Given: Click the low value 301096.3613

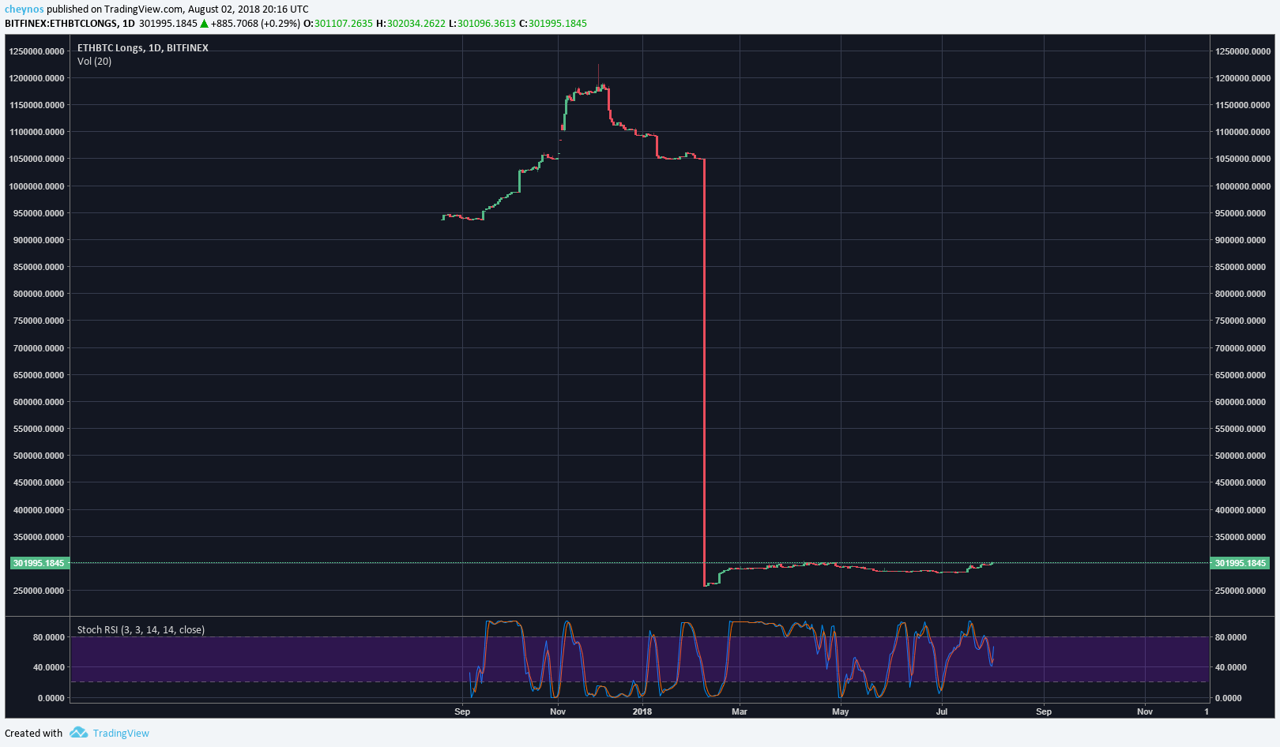Looking at the screenshot, I should click(x=487, y=23).
